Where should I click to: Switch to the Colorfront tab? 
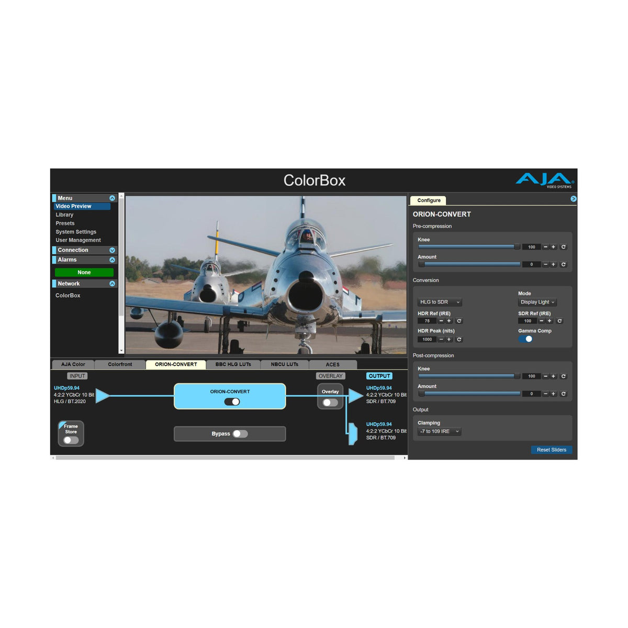tap(120, 364)
